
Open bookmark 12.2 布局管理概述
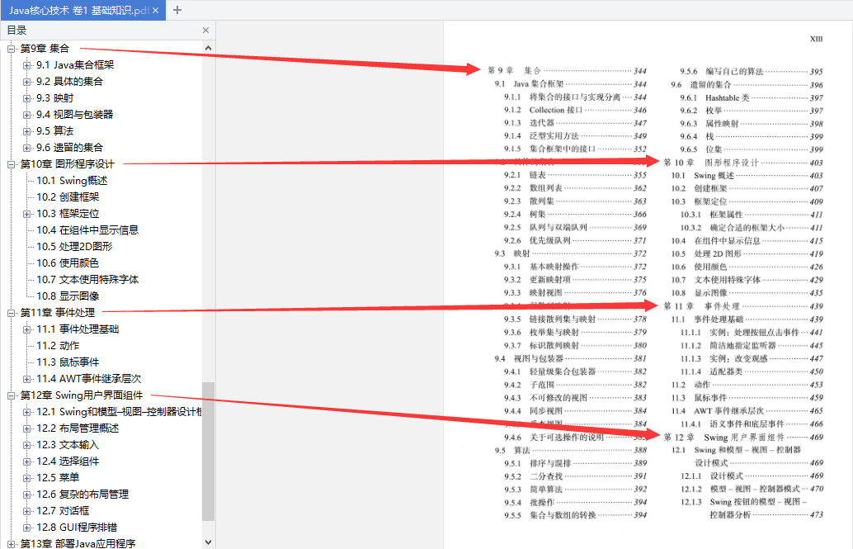(x=78, y=428)
